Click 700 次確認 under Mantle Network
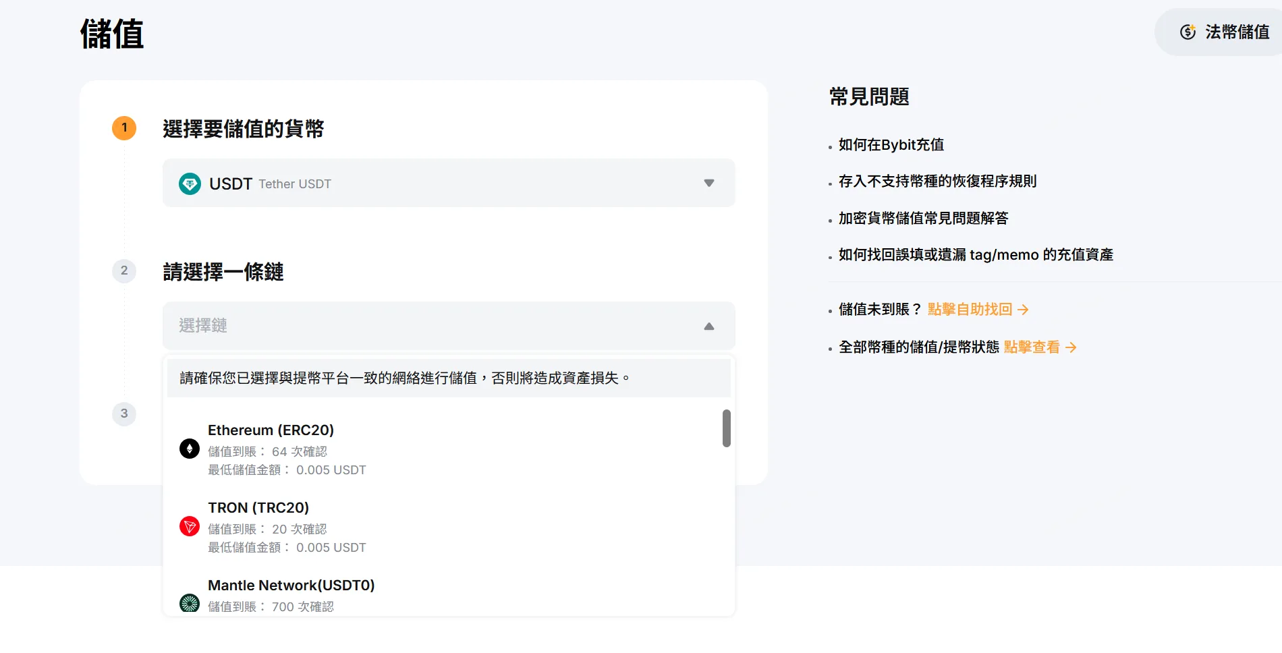Viewport: 1282px width, 653px height. pos(302,606)
